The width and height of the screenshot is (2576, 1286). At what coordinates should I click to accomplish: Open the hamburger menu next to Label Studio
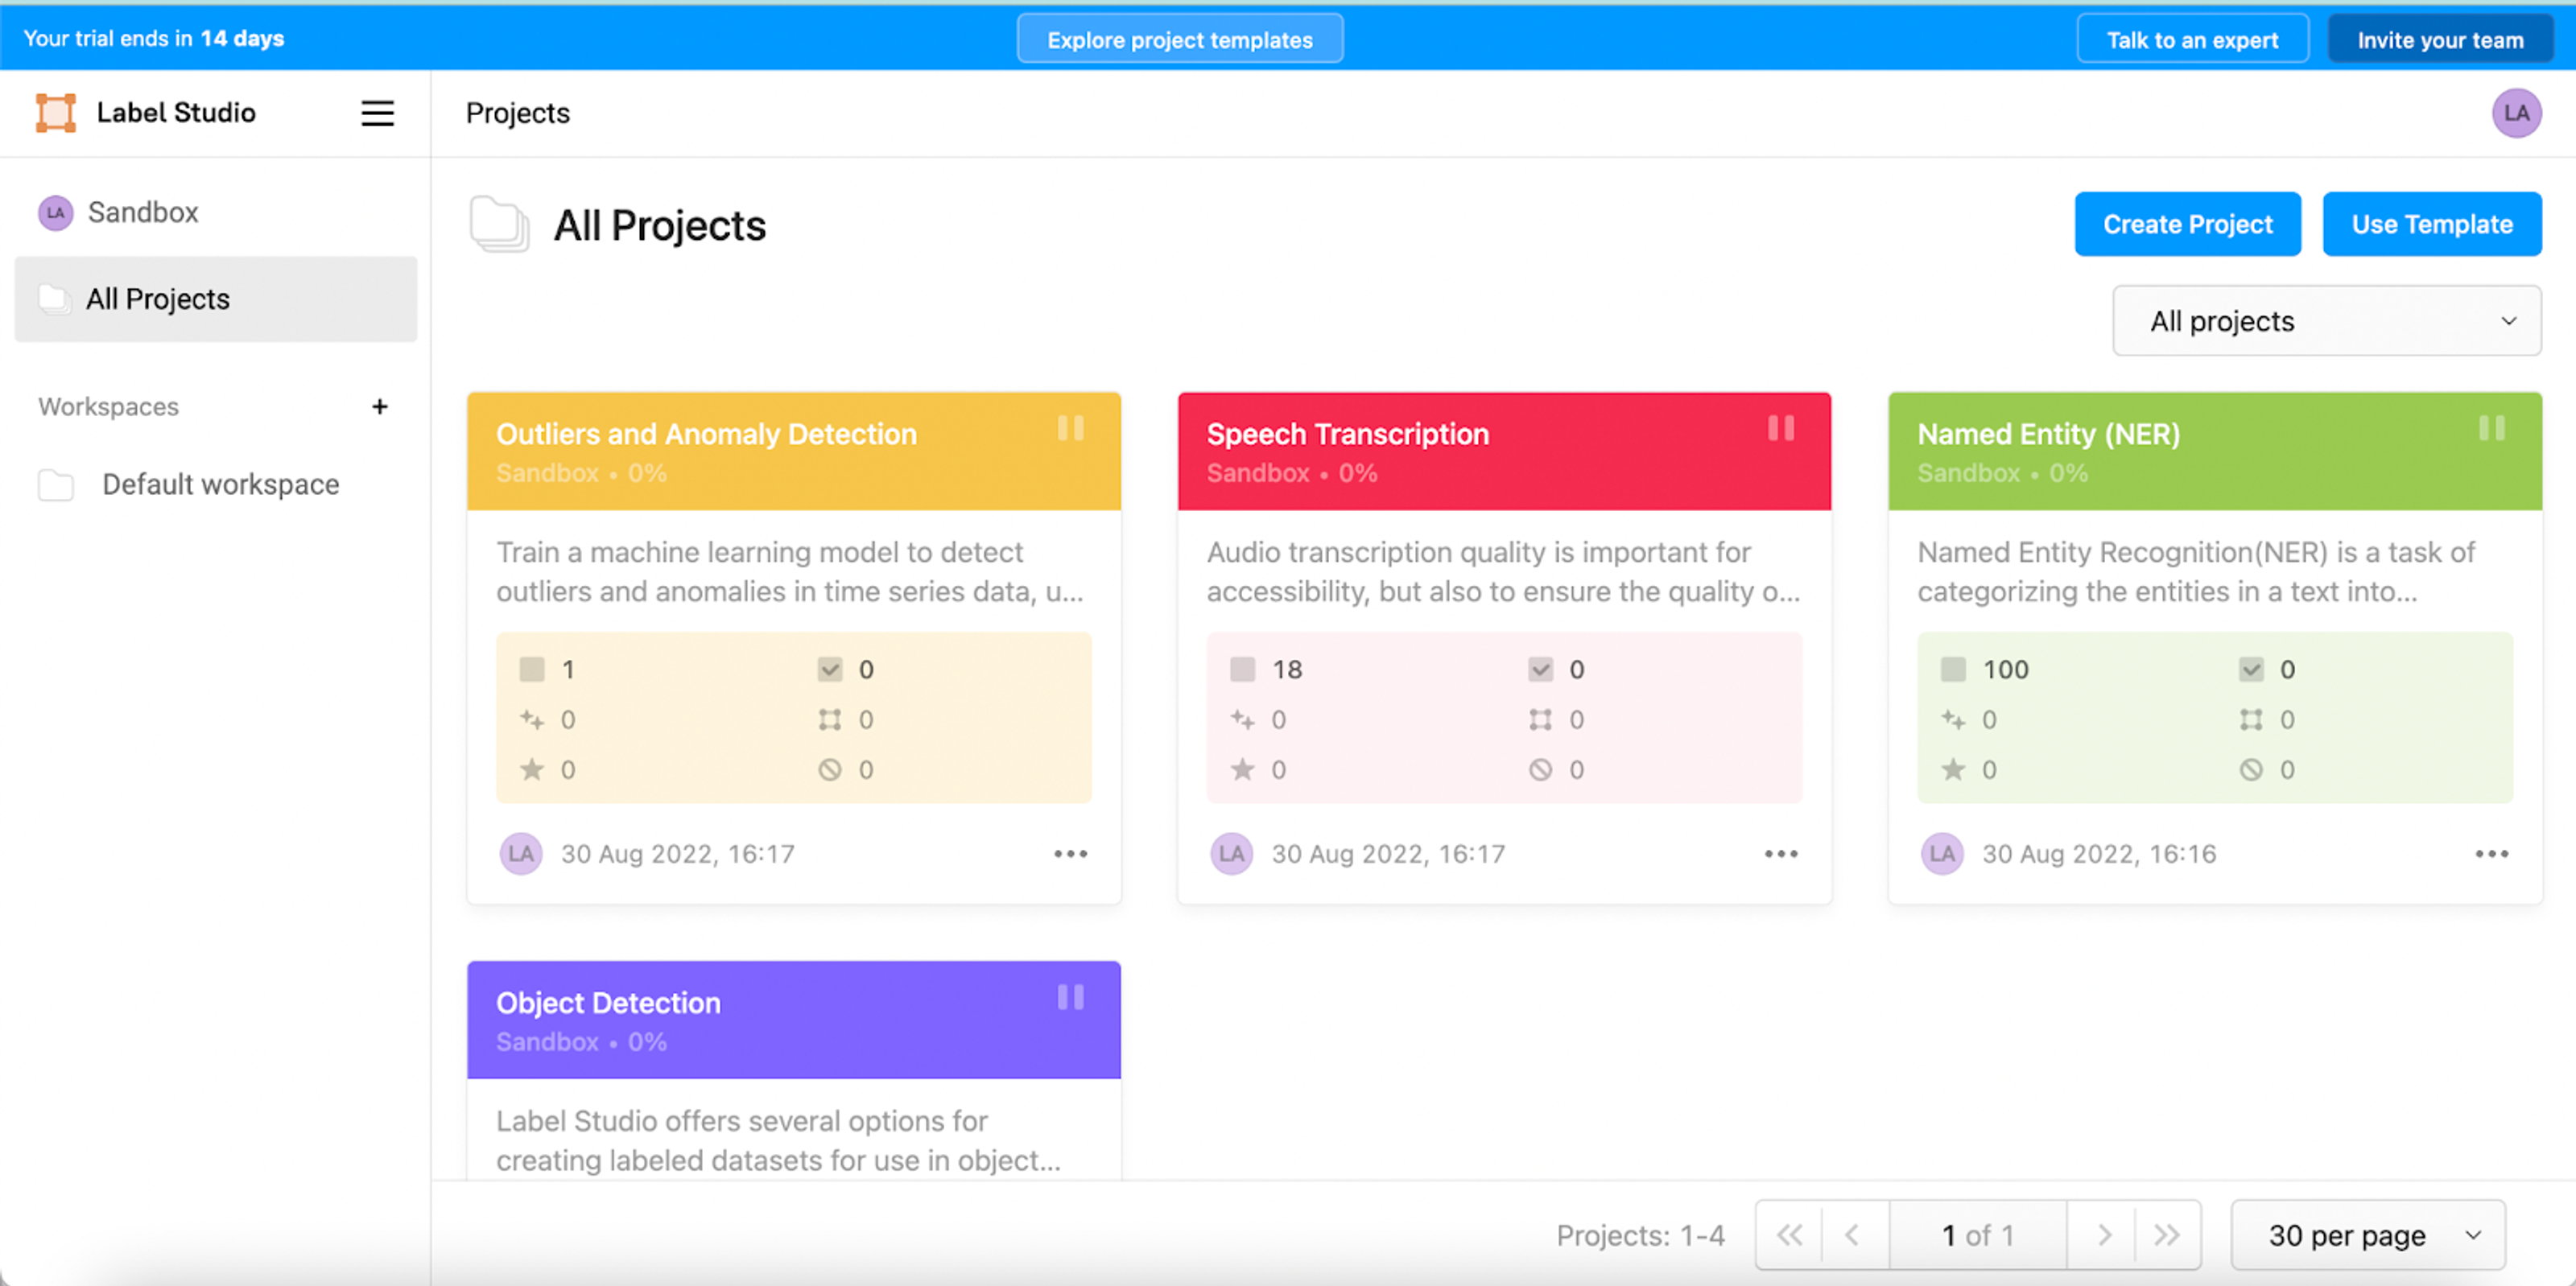coord(377,113)
